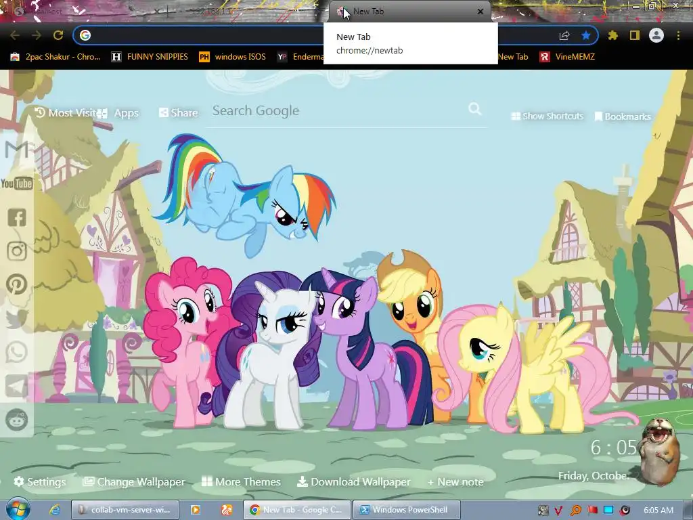The height and width of the screenshot is (520, 693).
Task: Click the blue monitor tray icon
Action: point(608,511)
